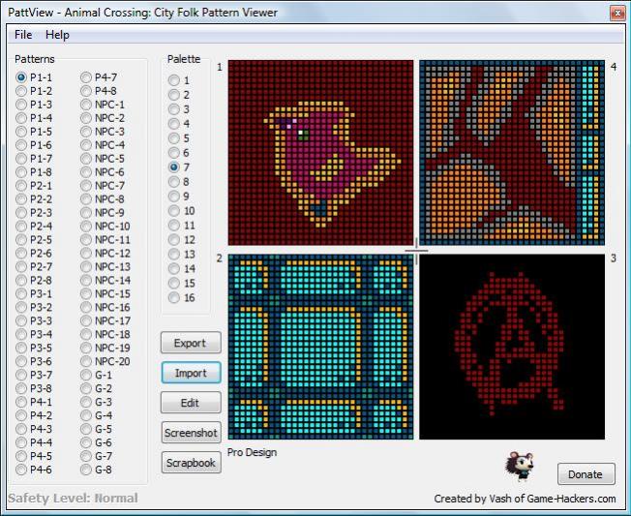Viewport: 631px width, 516px height.
Task: Click the Import button
Action: 191,373
